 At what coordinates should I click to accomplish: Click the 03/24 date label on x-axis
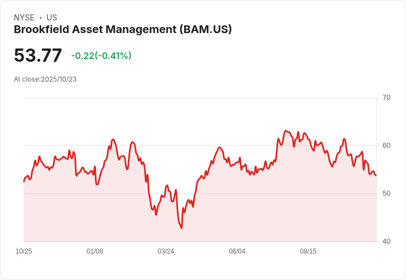click(166, 251)
